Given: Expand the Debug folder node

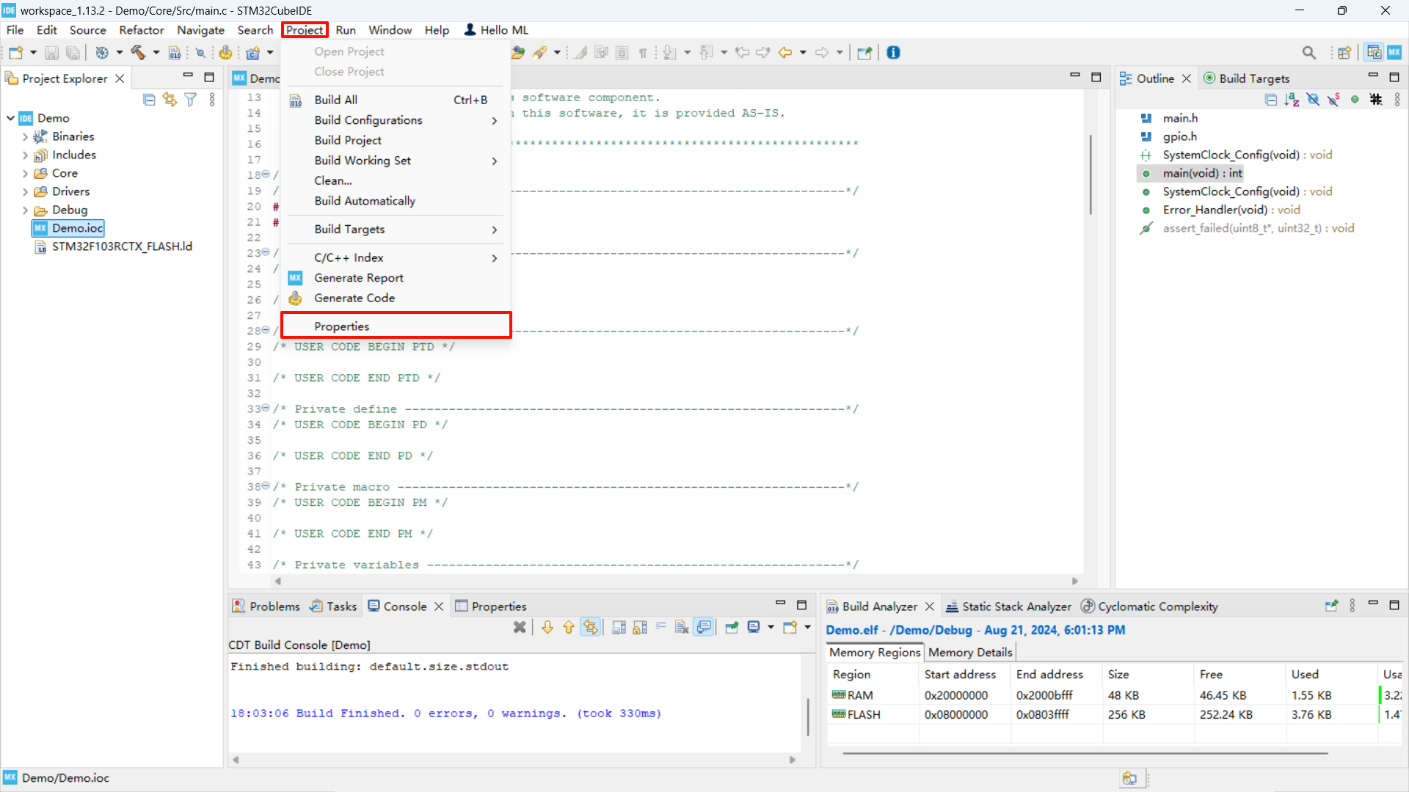Looking at the screenshot, I should pos(25,210).
